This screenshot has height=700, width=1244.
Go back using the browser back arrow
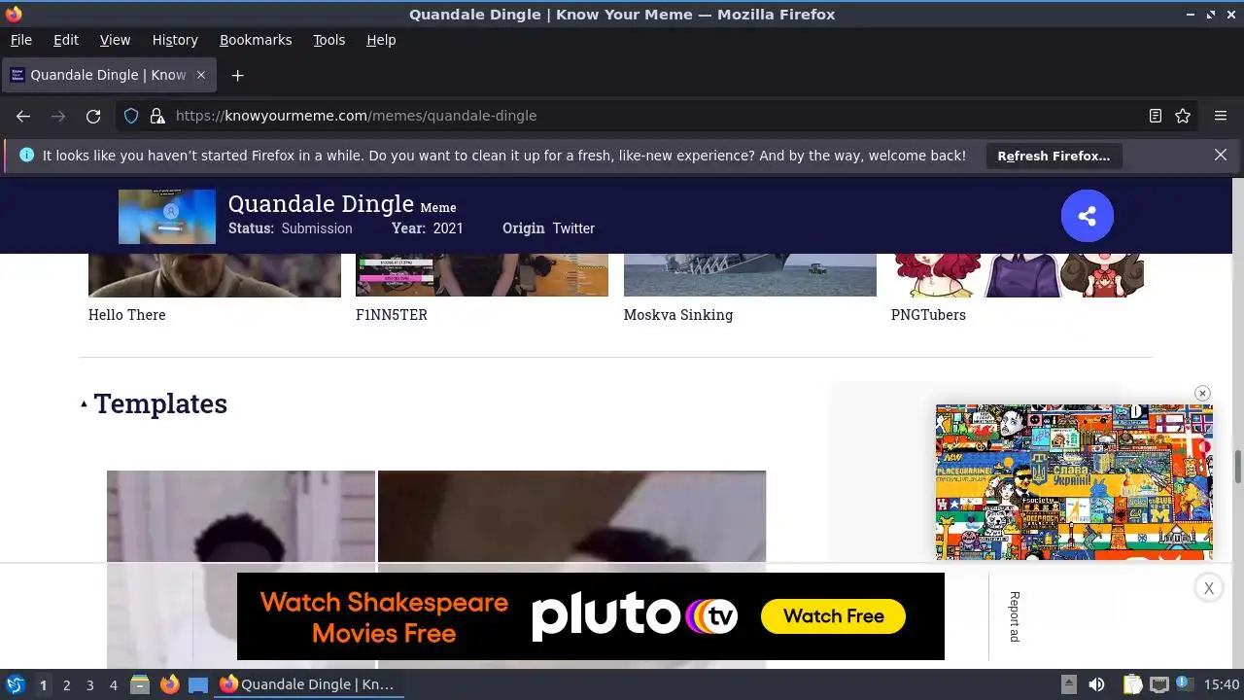[x=23, y=116]
